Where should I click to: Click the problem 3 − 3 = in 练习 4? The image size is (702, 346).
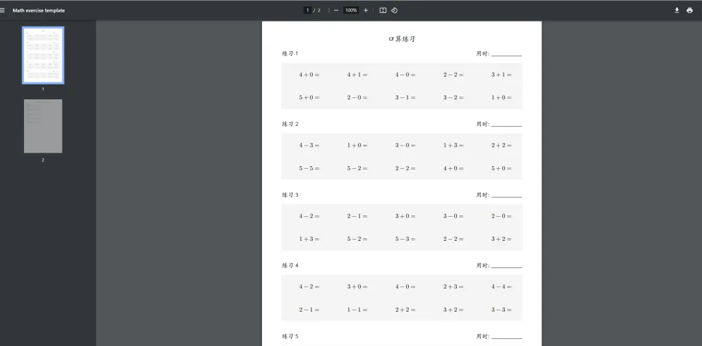[x=501, y=310]
